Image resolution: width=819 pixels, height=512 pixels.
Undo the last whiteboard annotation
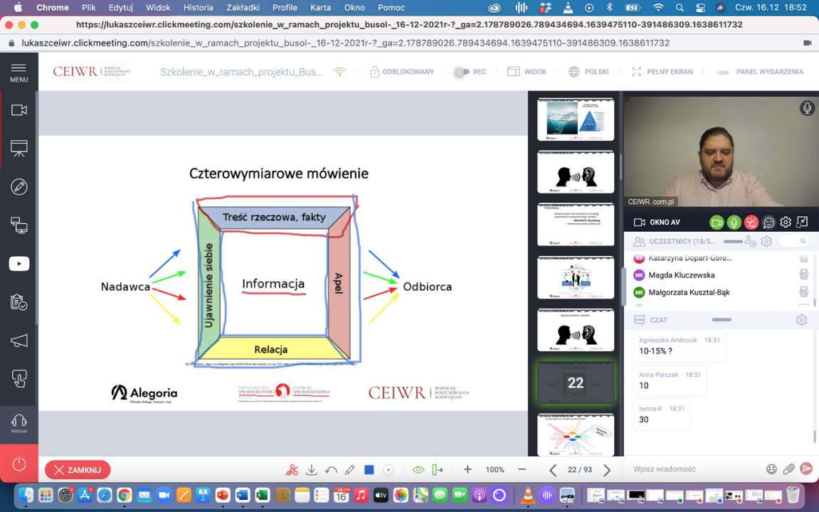click(330, 470)
